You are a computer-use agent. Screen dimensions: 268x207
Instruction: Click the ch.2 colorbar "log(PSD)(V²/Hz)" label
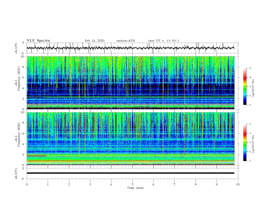click(253, 144)
